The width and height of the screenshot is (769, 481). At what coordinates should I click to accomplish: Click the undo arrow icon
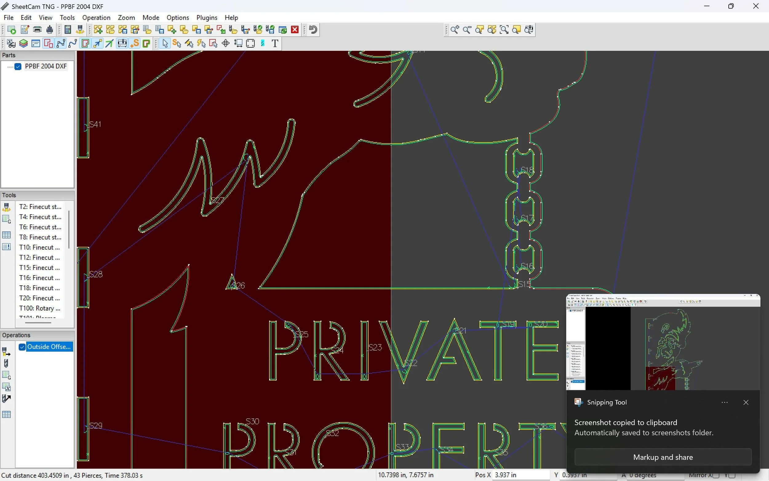pyautogui.click(x=313, y=30)
